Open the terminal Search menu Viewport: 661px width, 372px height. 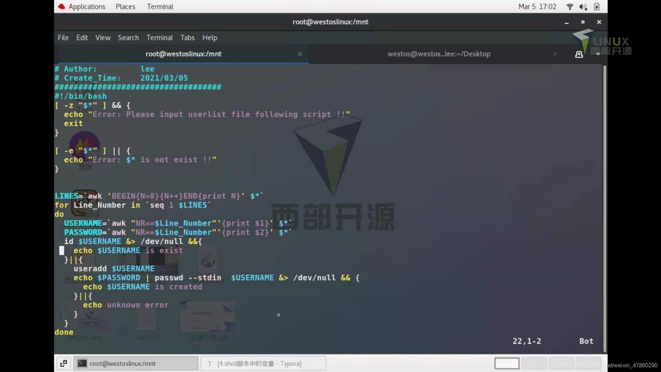(x=128, y=38)
